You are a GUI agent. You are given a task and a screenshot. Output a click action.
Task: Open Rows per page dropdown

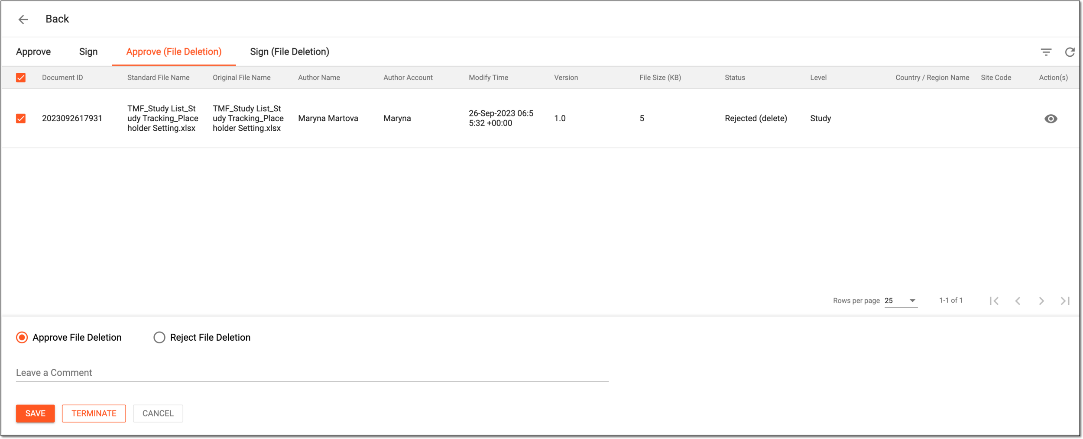pyautogui.click(x=901, y=301)
